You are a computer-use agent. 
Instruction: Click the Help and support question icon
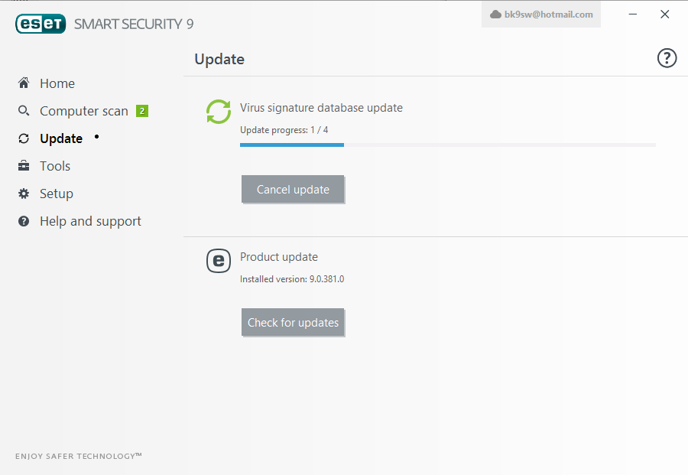[24, 221]
